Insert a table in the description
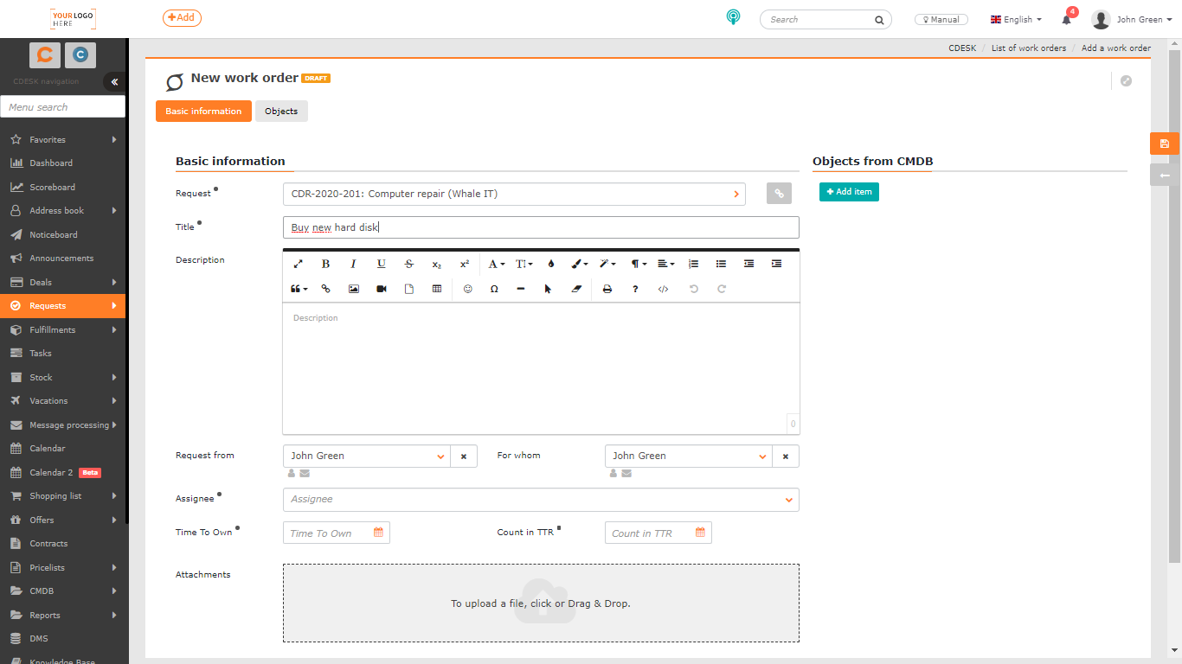Image resolution: width=1182 pixels, height=664 pixels. click(x=437, y=289)
